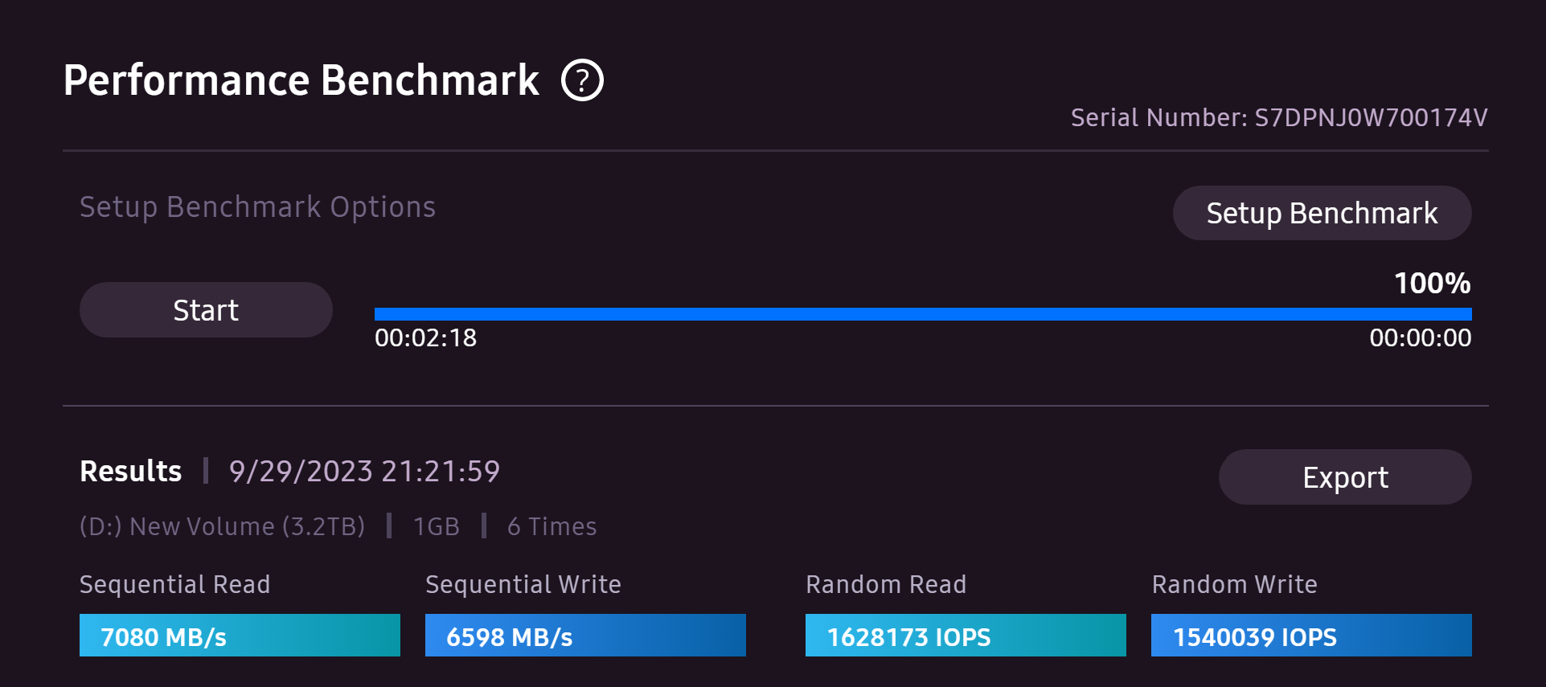1546x687 pixels.
Task: Click the Serial Number text
Action: point(1278,118)
